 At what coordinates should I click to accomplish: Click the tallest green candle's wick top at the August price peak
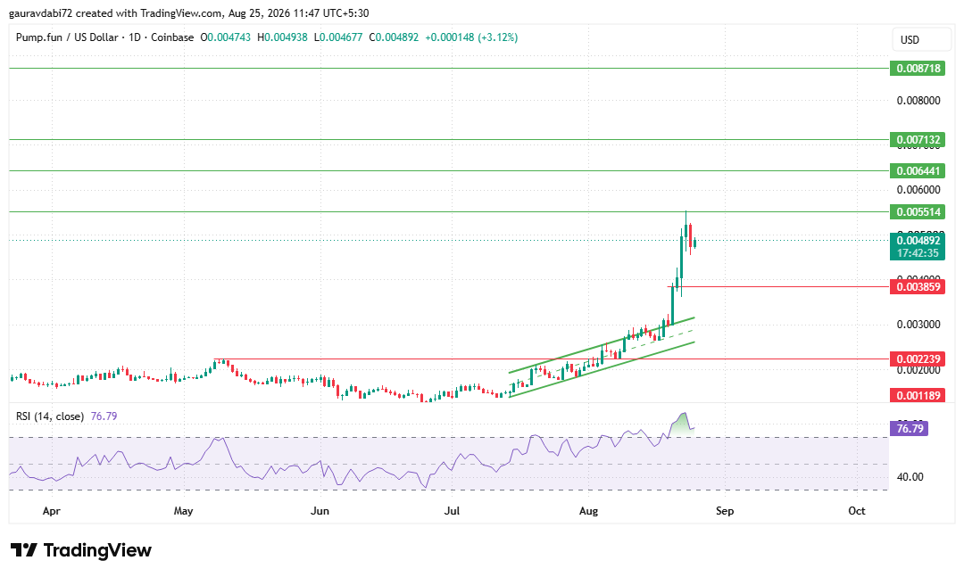pyautogui.click(x=686, y=213)
